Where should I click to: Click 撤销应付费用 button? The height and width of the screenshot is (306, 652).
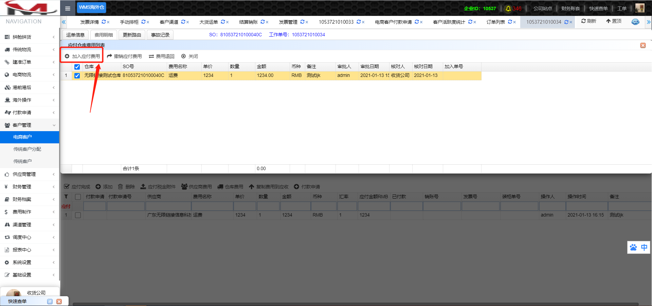click(x=124, y=56)
